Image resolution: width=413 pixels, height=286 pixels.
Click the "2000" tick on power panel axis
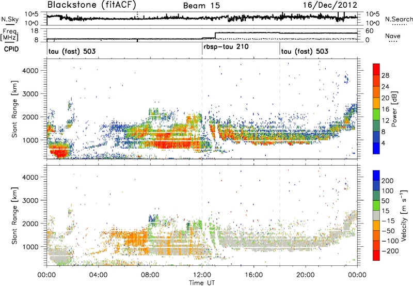(30, 117)
